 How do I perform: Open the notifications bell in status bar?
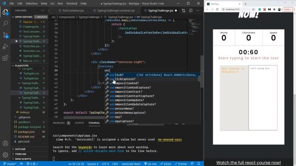click(198, 164)
